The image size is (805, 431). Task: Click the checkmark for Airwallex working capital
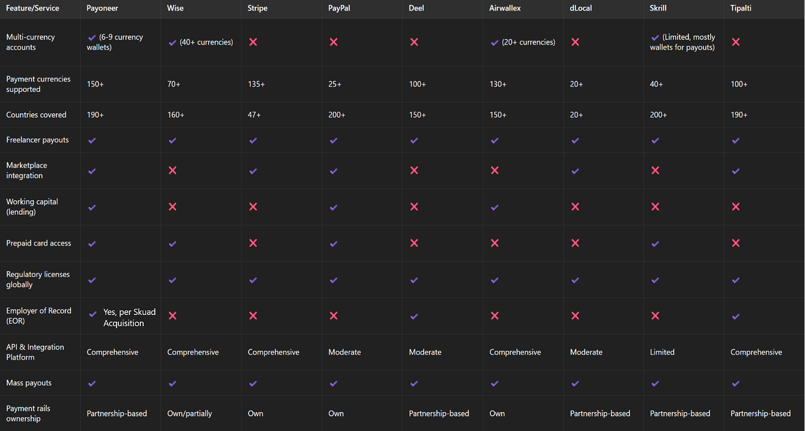(494, 206)
